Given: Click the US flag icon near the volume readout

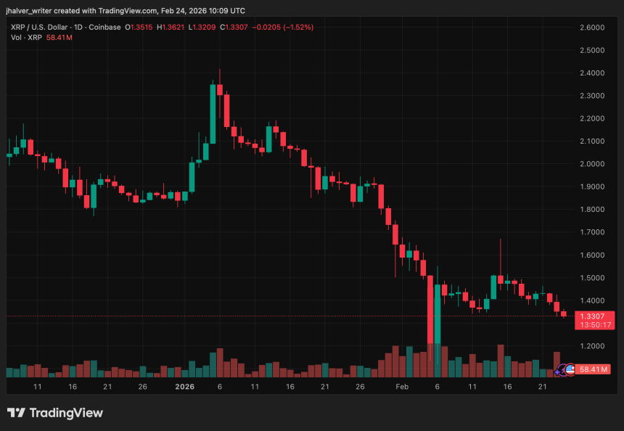Looking at the screenshot, I should tap(570, 370).
